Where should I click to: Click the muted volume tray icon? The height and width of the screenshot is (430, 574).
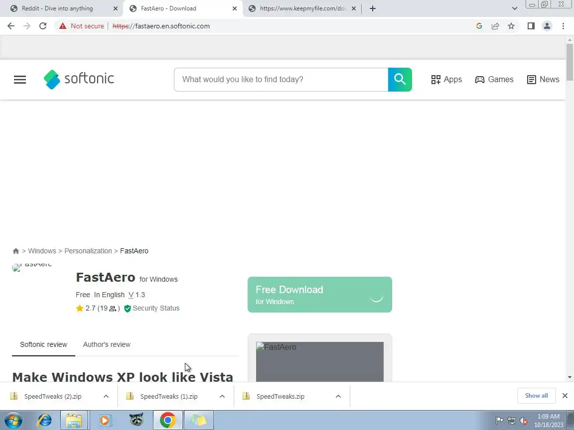point(524,421)
